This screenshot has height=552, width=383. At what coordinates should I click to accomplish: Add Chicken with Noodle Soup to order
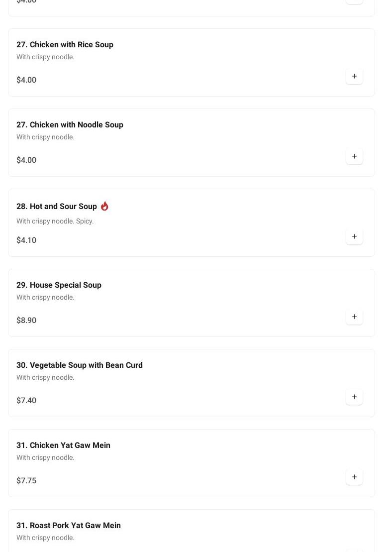coord(354,156)
